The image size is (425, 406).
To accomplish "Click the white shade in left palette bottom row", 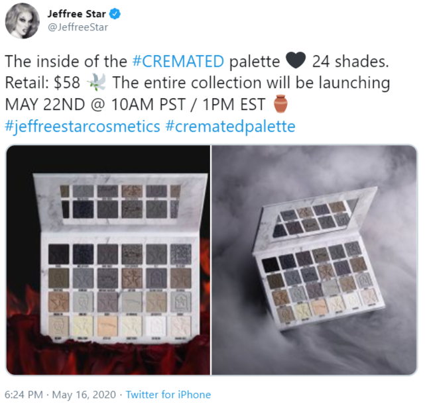I will point(156,326).
